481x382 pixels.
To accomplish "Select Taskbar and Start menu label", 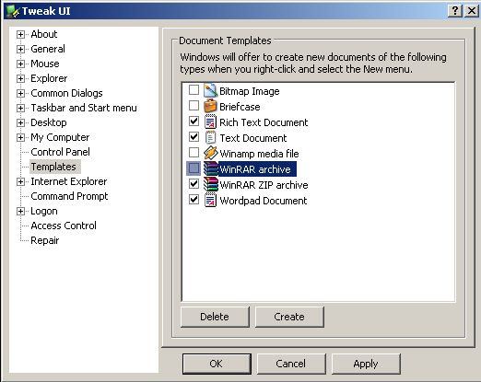I will [x=84, y=108].
